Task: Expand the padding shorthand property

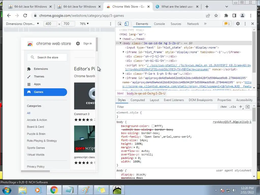Action: (136, 158)
